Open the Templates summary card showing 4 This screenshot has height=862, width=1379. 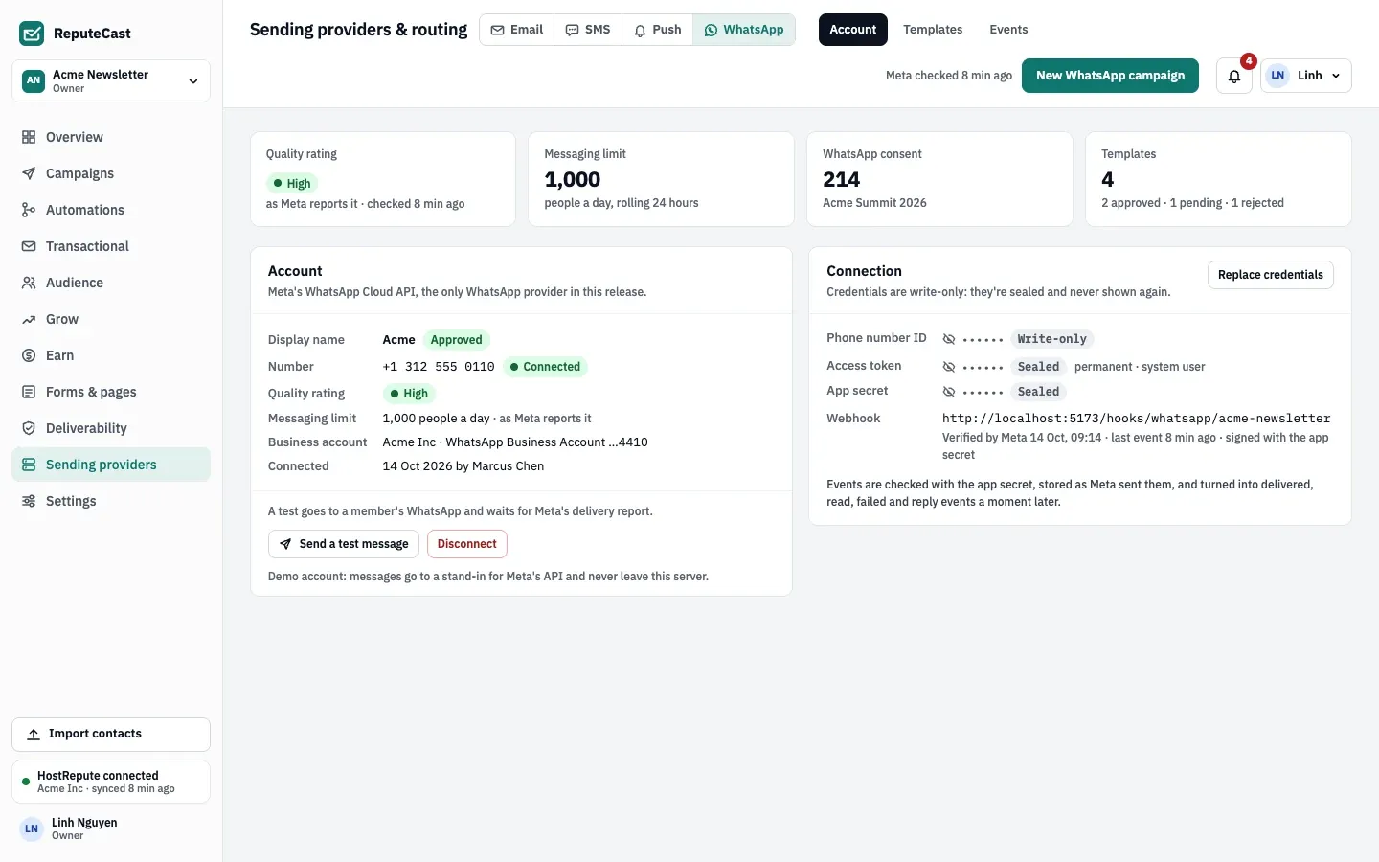(1218, 179)
